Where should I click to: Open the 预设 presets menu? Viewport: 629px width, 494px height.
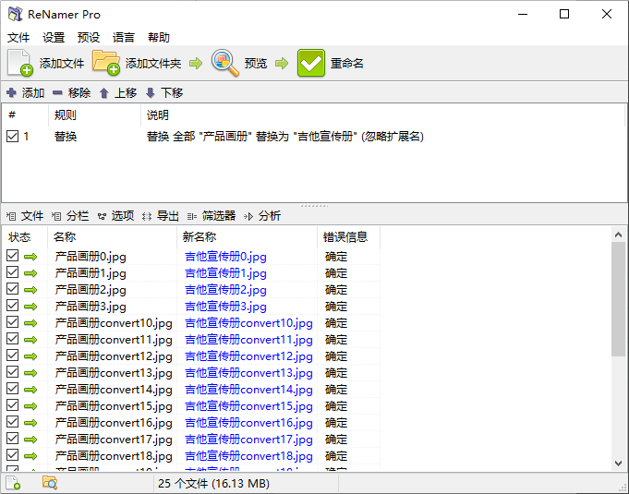89,38
